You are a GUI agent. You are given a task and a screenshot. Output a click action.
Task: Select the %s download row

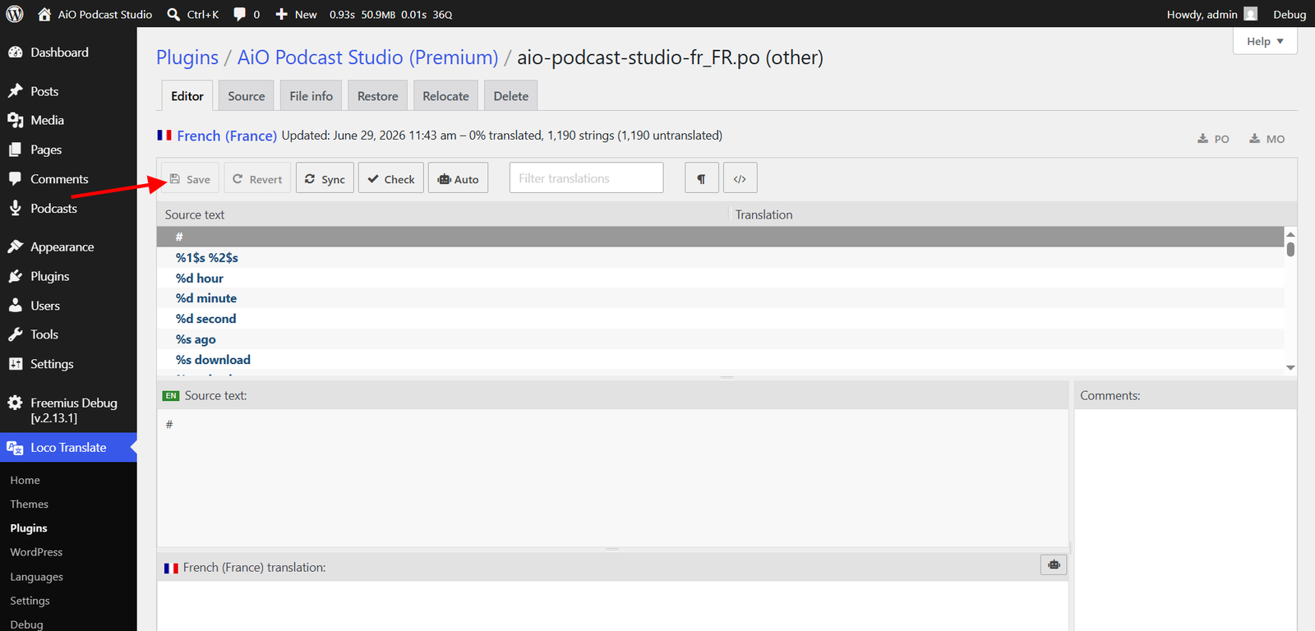click(720, 360)
